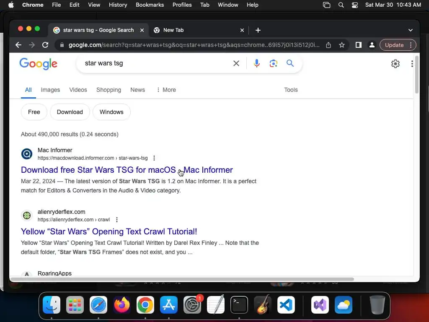The image size is (429, 322).
Task: Open Download free Star Wars TSG link
Action: click(x=127, y=170)
